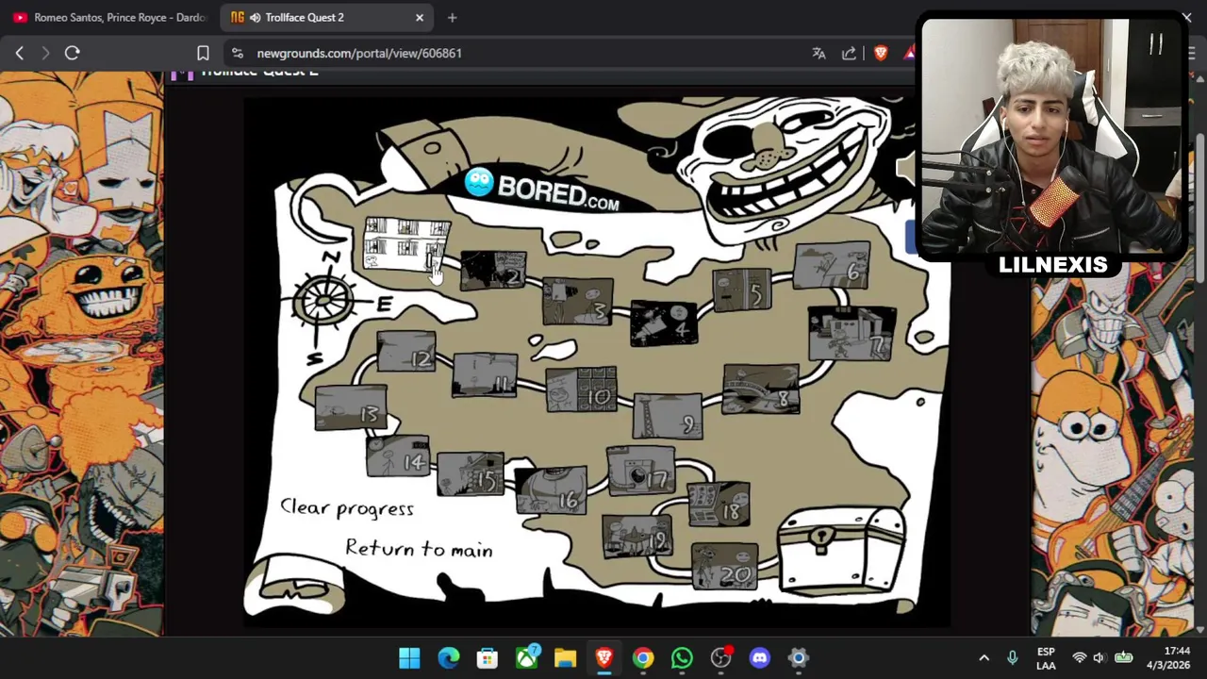Launch Microsoft Edge from the taskbar
The image size is (1207, 679).
448,657
